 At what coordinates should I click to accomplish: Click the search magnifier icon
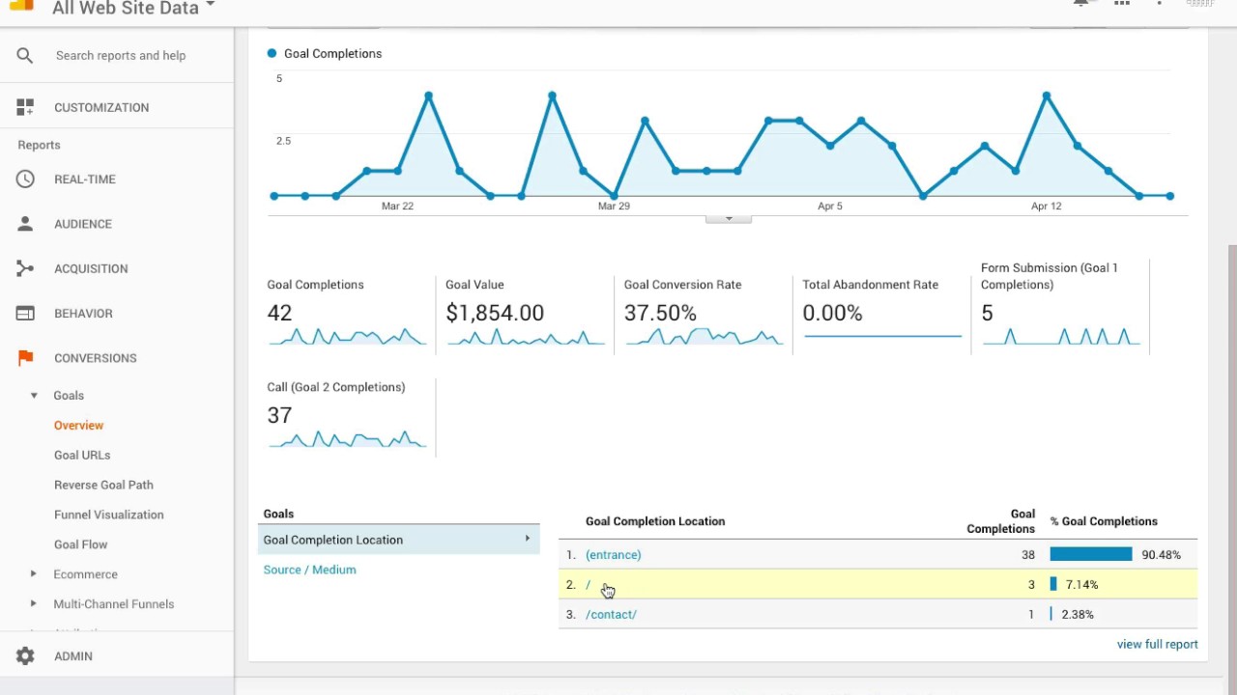point(25,56)
